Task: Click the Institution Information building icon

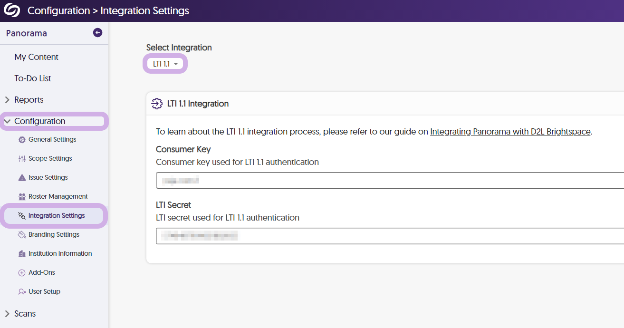Action: [22, 254]
